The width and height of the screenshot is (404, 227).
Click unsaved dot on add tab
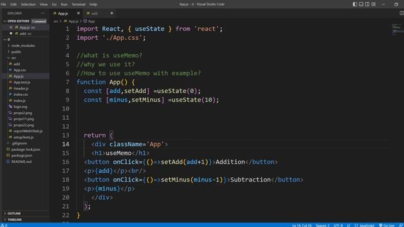(x=112, y=13)
